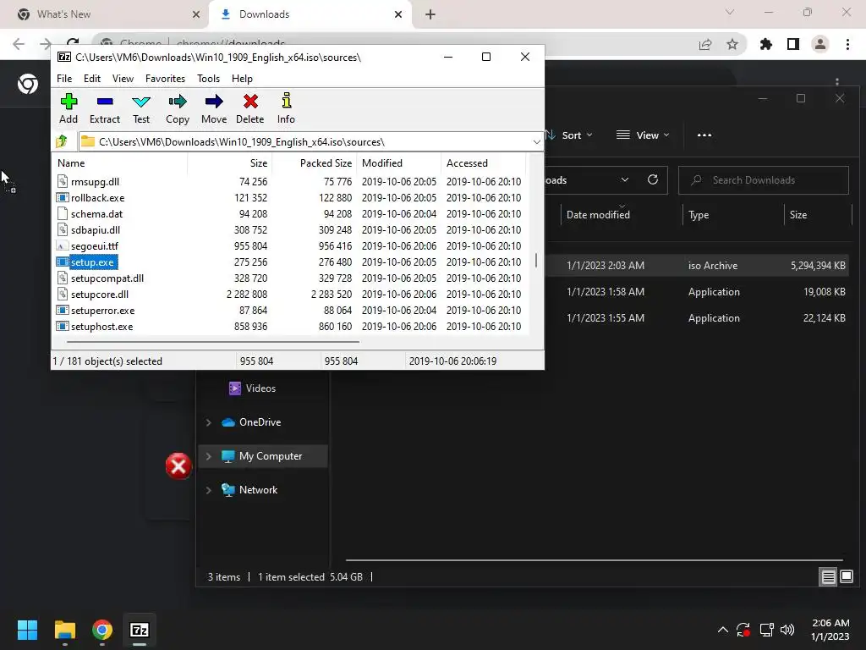
Task: Open Chrome from the taskbar
Action: [102, 630]
